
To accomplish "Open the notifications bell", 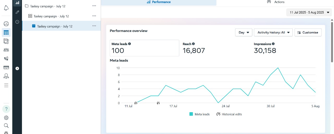I will click(6, 8).
